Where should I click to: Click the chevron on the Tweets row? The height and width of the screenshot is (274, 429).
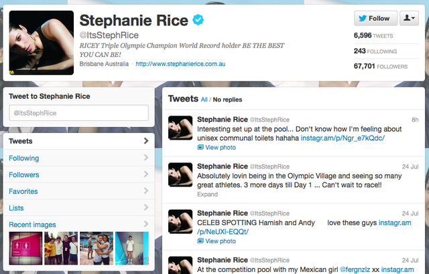[x=146, y=141]
